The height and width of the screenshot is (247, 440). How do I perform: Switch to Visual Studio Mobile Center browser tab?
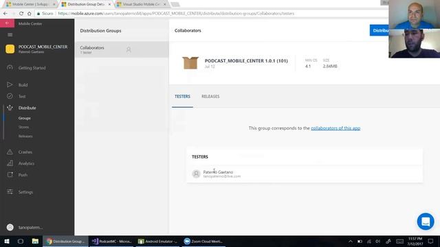(141, 4)
